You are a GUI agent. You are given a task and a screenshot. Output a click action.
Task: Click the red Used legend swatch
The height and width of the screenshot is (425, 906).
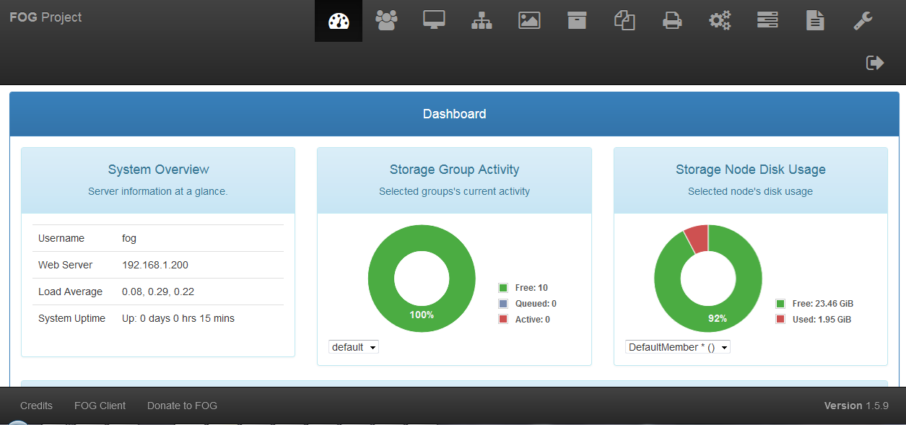click(x=780, y=319)
